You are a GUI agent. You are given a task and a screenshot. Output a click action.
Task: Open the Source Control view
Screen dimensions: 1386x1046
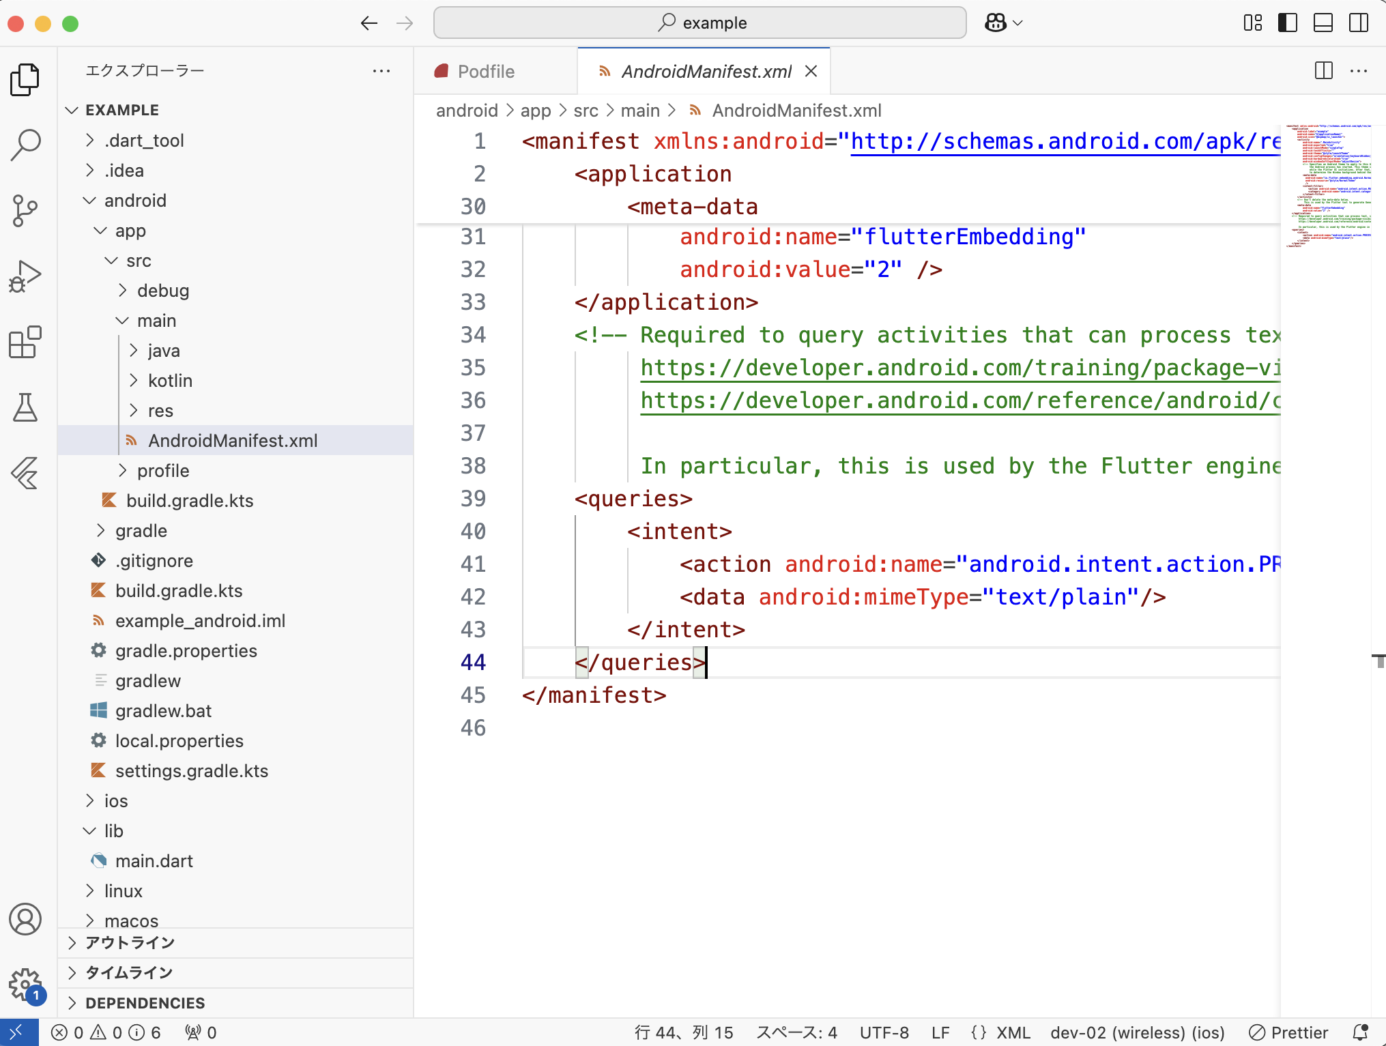tap(26, 209)
